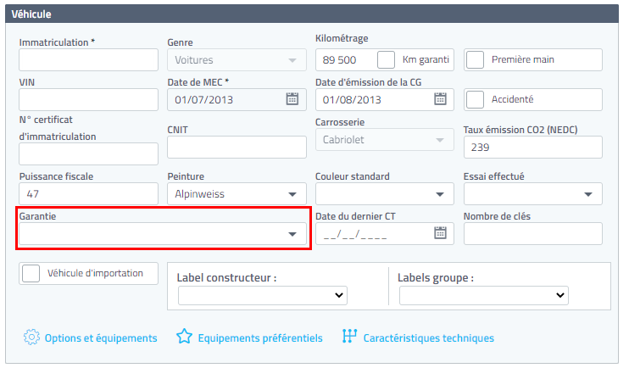Image resolution: width=629 pixels, height=368 pixels.
Task: Open the Caractéristiques techniques link
Action: (x=428, y=338)
